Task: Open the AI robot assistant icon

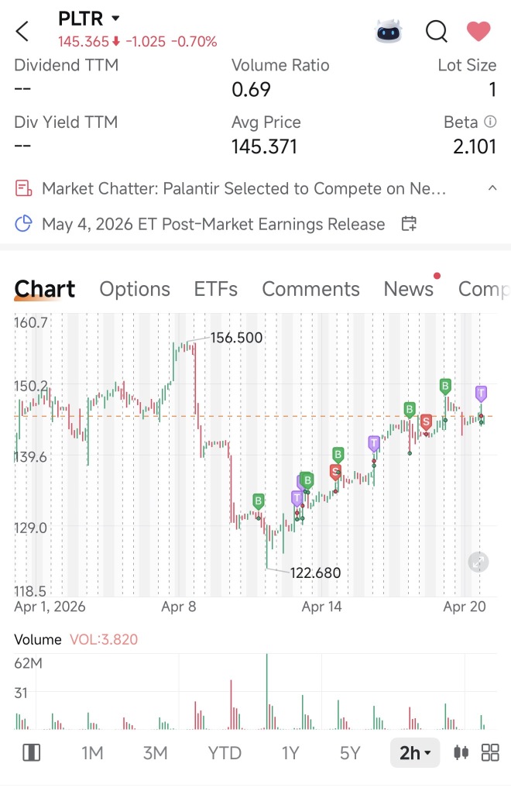Action: click(x=389, y=31)
